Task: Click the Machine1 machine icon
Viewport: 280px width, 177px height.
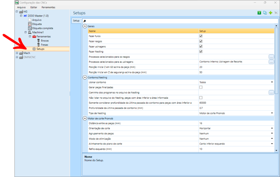Action: tap(30, 32)
